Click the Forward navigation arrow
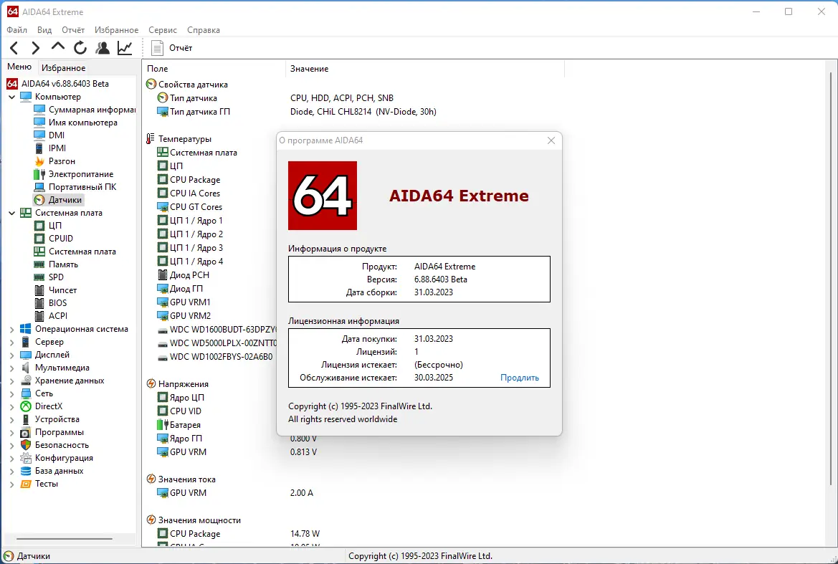 coord(35,48)
